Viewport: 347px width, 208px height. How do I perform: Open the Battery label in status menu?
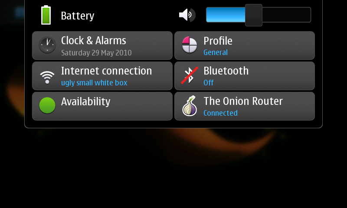78,16
